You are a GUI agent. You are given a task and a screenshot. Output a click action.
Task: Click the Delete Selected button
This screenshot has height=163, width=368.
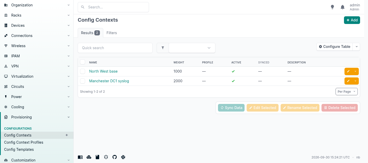340,108
